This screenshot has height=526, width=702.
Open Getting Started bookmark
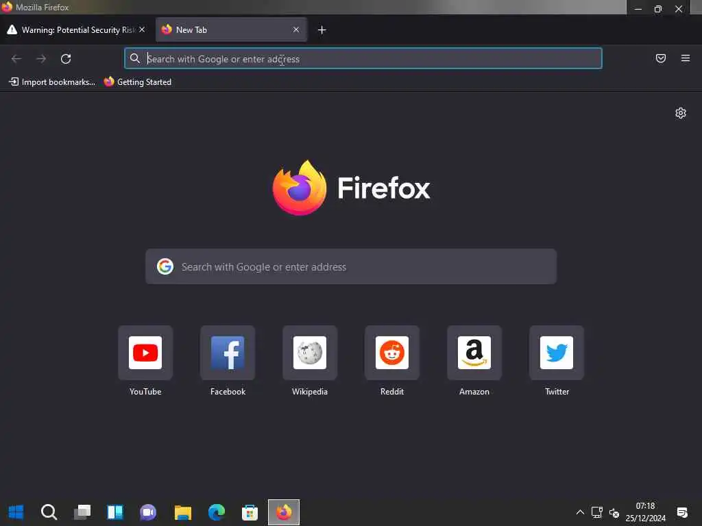137,82
